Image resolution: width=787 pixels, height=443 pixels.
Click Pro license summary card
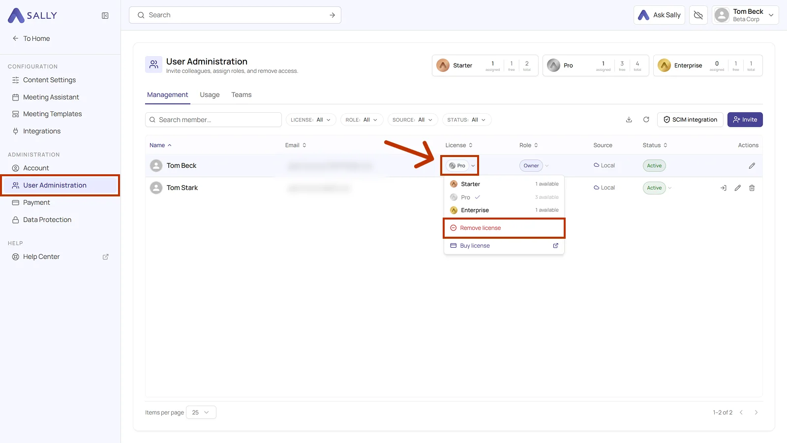pyautogui.click(x=596, y=65)
